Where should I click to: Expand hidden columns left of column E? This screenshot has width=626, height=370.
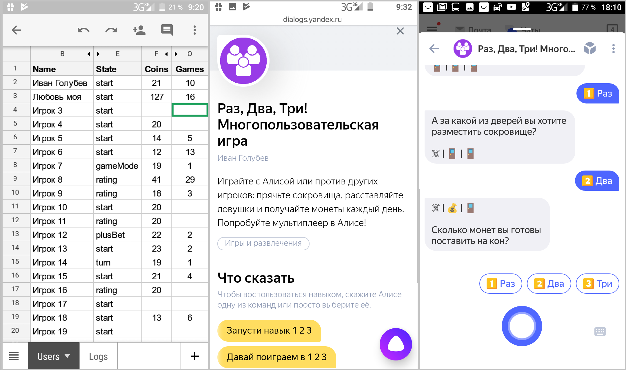98,54
